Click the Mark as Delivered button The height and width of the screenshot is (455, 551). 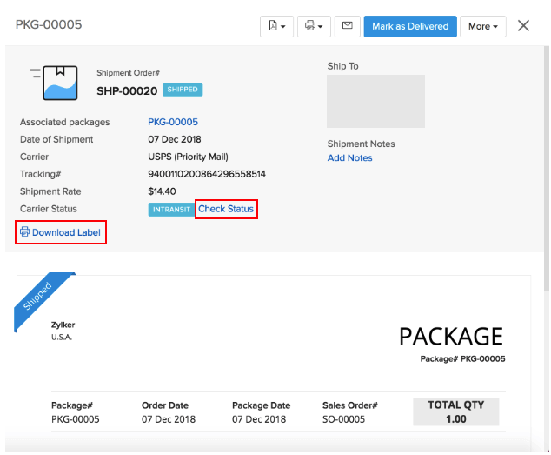tap(409, 26)
